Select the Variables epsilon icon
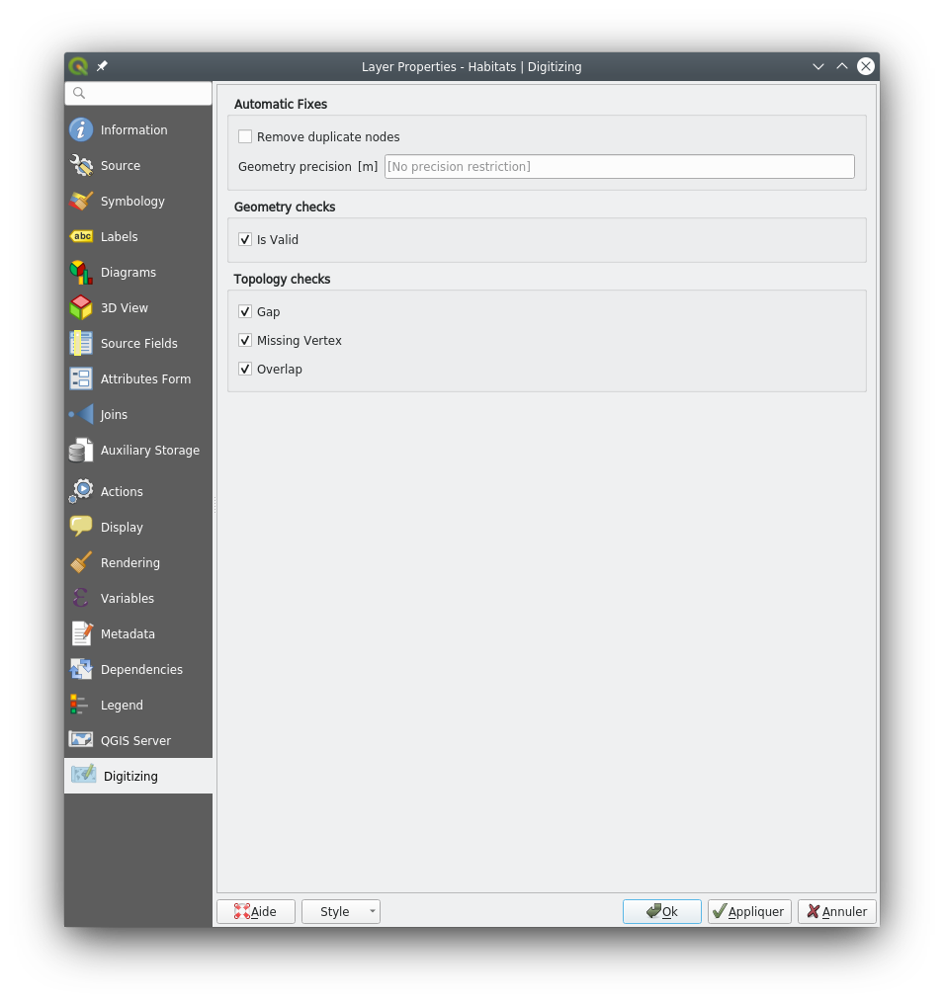The width and height of the screenshot is (944, 1003). (x=81, y=598)
